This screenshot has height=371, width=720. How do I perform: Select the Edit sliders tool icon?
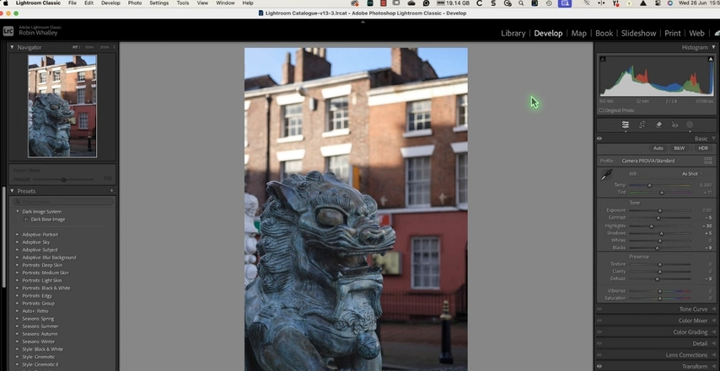tap(626, 125)
